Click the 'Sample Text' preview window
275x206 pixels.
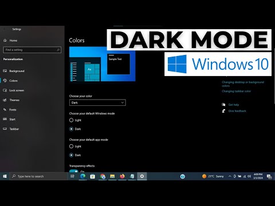tap(119, 64)
